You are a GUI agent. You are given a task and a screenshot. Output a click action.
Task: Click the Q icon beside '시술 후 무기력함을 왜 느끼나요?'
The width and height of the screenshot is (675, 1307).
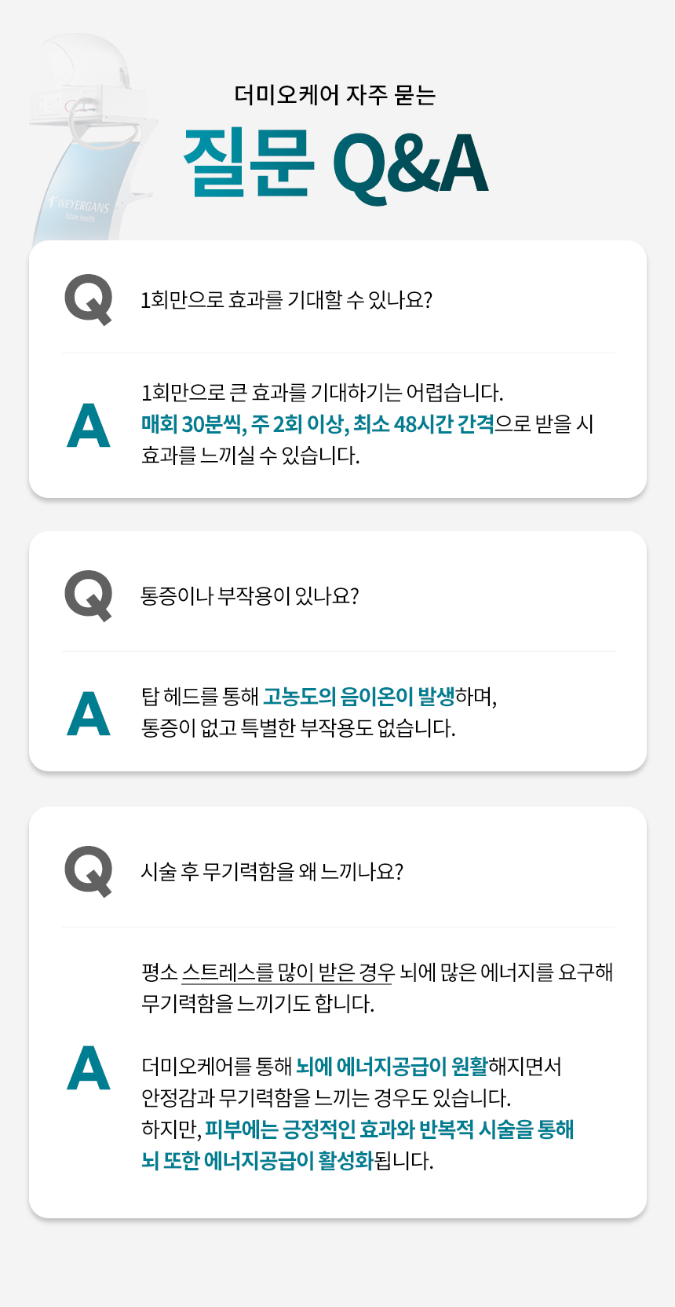[x=89, y=871]
